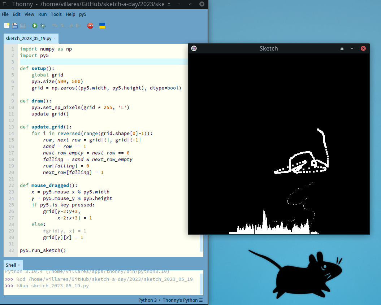The width and height of the screenshot is (381, 305).
Task: Click the New file icon
Action: coord(7,26)
